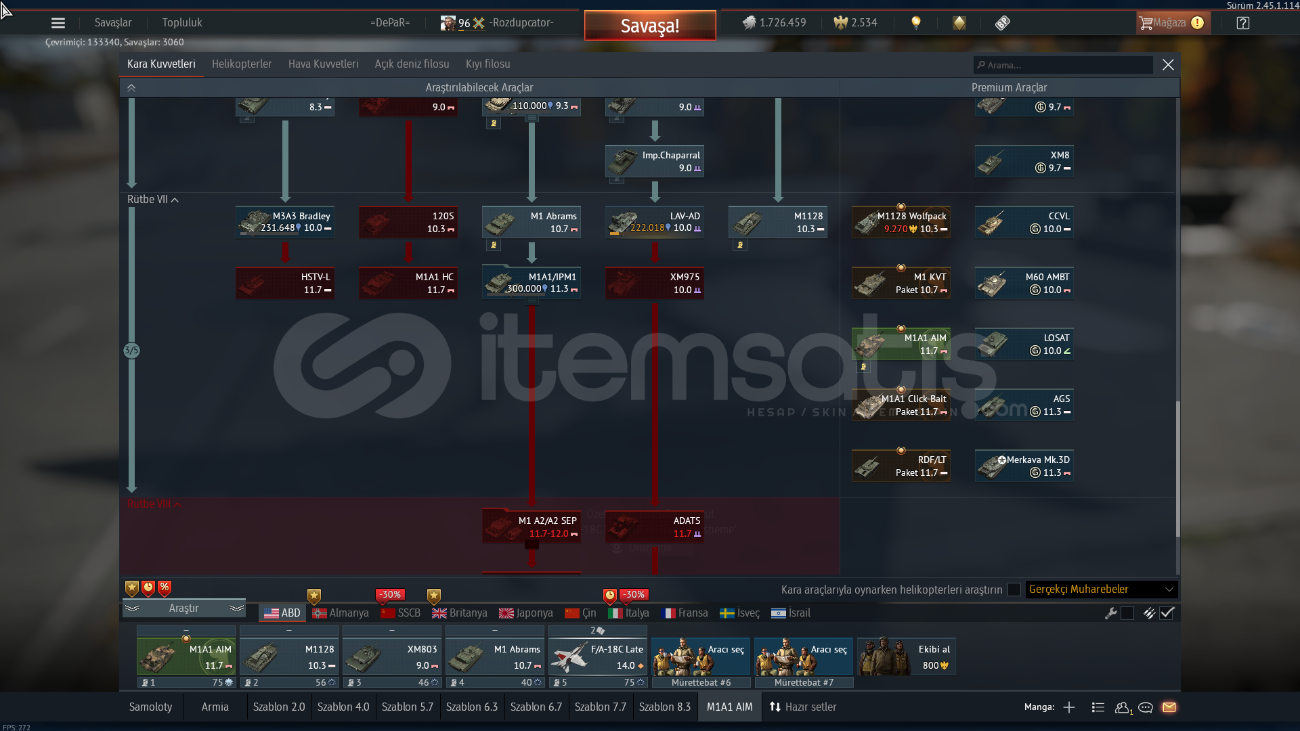1300x731 pixels.
Task: Switch to the Açık deniz filosu tab
Action: coord(412,64)
